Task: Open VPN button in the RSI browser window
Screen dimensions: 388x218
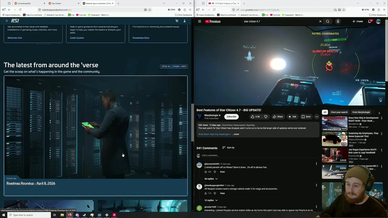Action: pos(172,10)
